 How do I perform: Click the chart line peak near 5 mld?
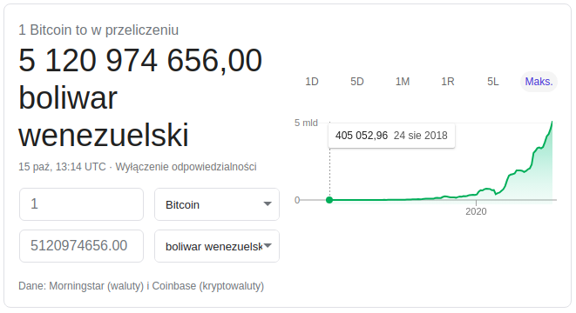(552, 123)
